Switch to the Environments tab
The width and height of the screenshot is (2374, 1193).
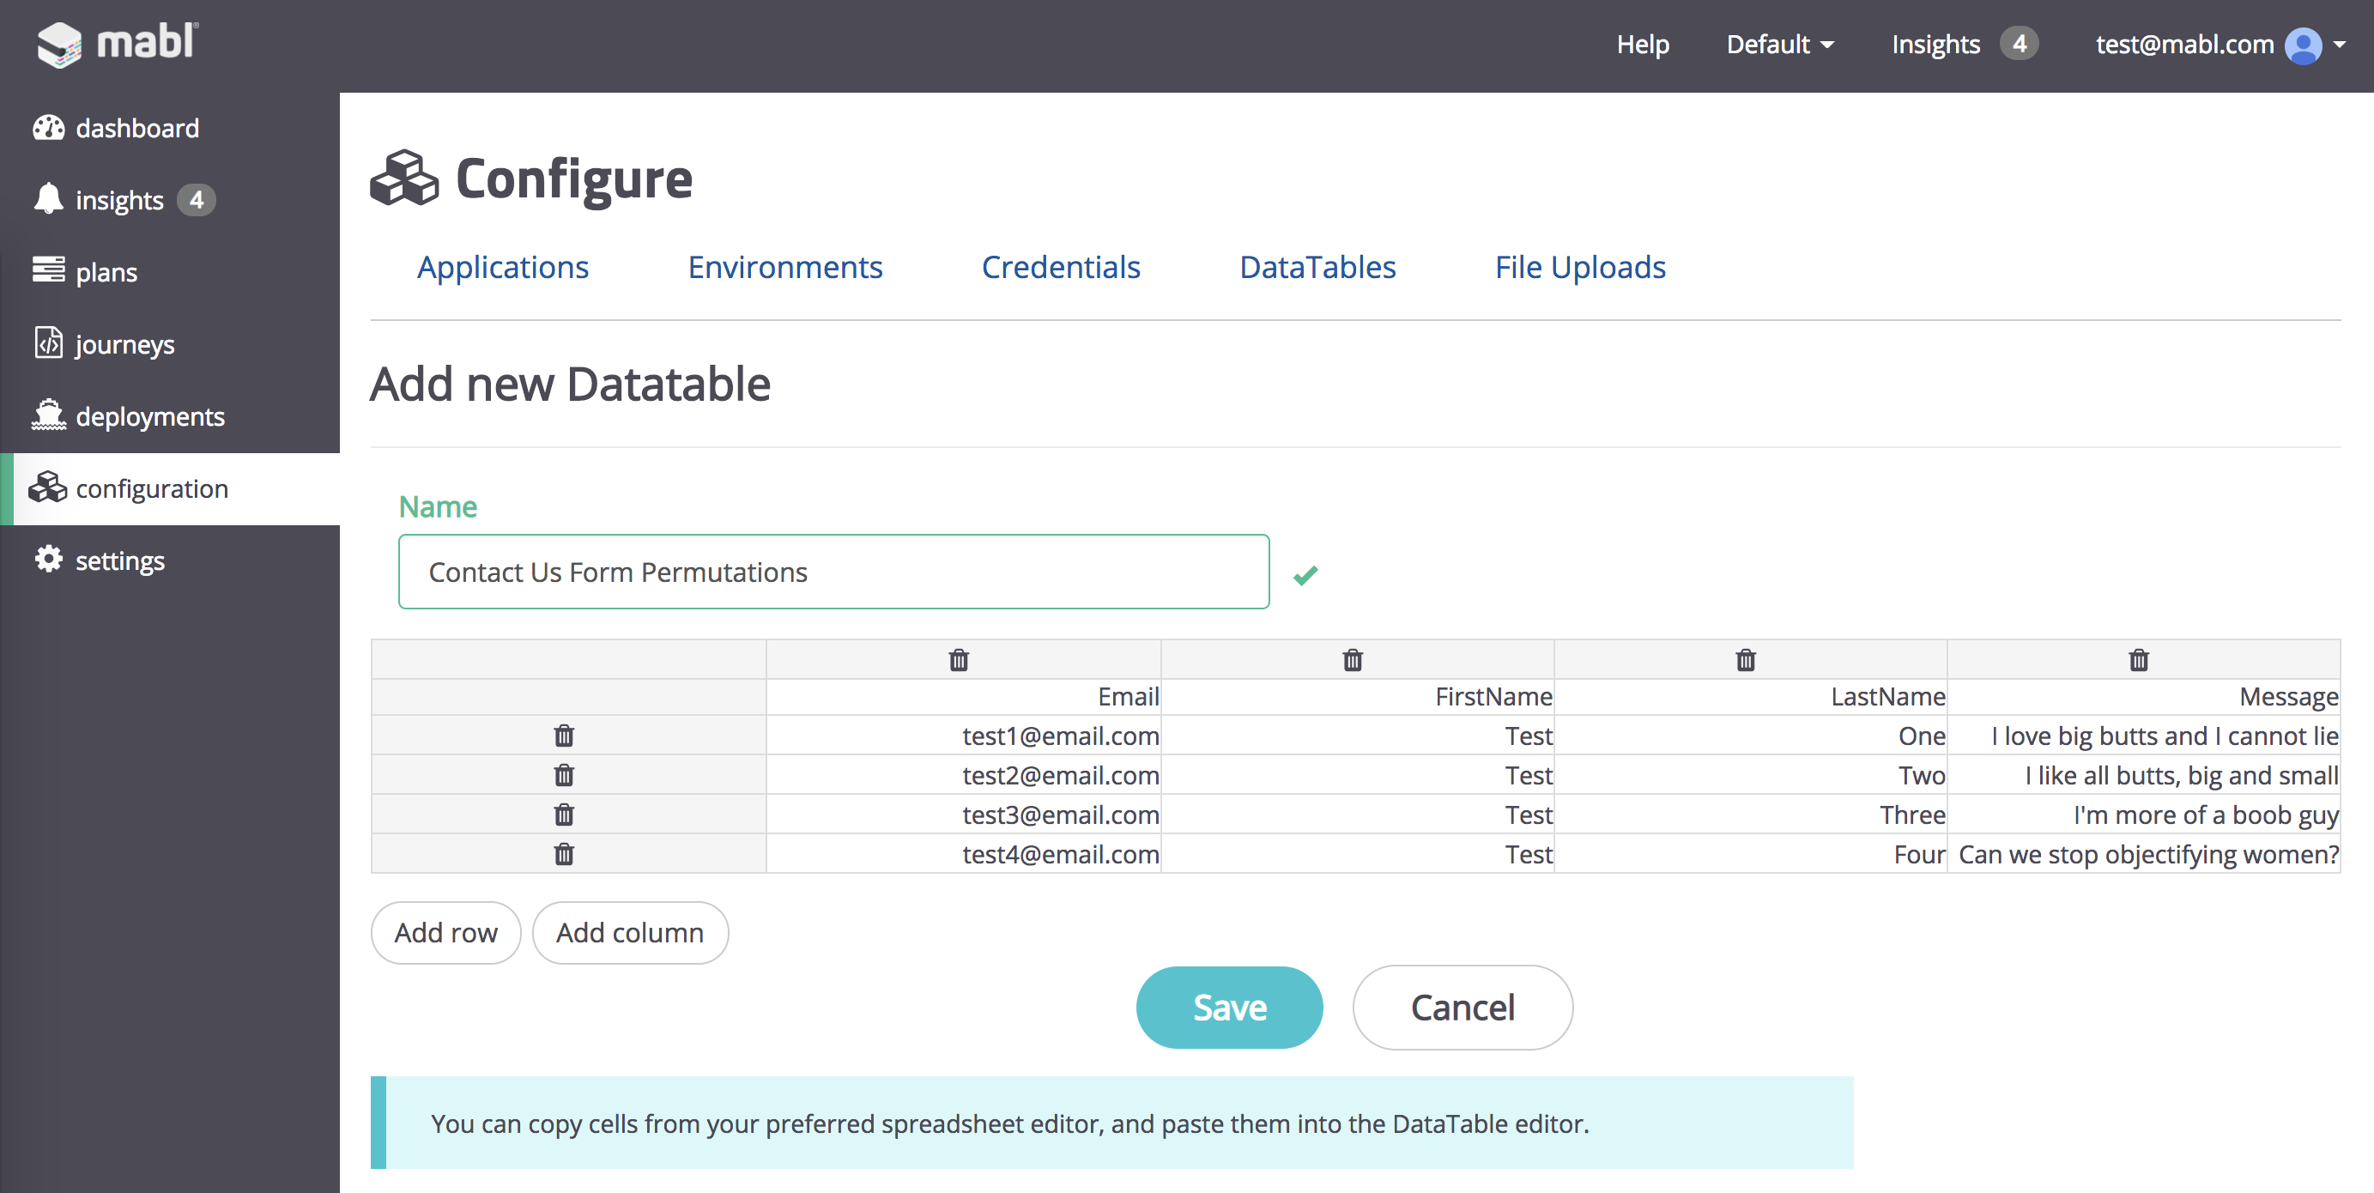[x=786, y=268]
